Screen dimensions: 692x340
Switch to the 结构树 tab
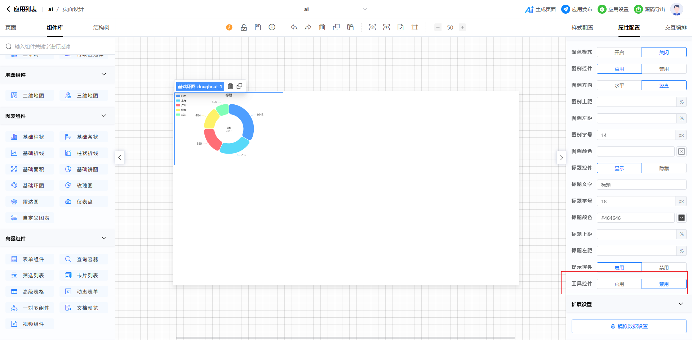click(101, 28)
